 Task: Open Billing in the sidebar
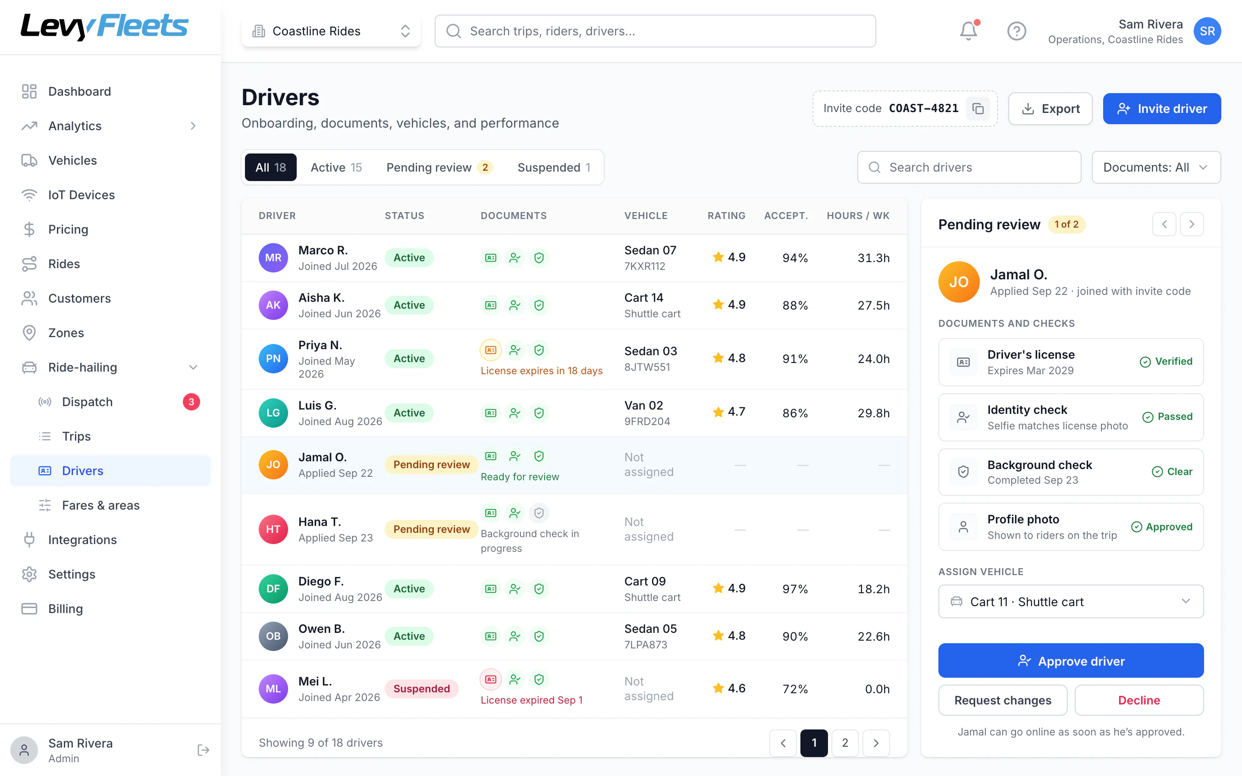click(110, 609)
